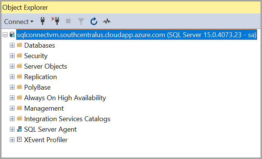Click the SQL Server Agent icon

[19, 129]
